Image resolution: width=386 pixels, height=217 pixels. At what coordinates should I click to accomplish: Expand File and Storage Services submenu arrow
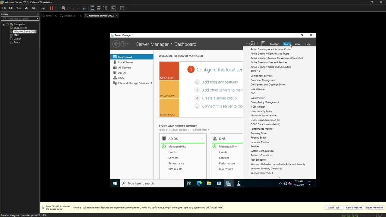[151, 83]
